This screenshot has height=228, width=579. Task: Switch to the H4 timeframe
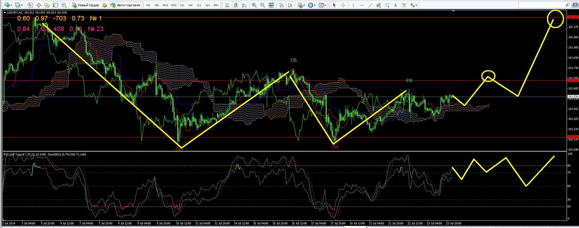point(190,5)
